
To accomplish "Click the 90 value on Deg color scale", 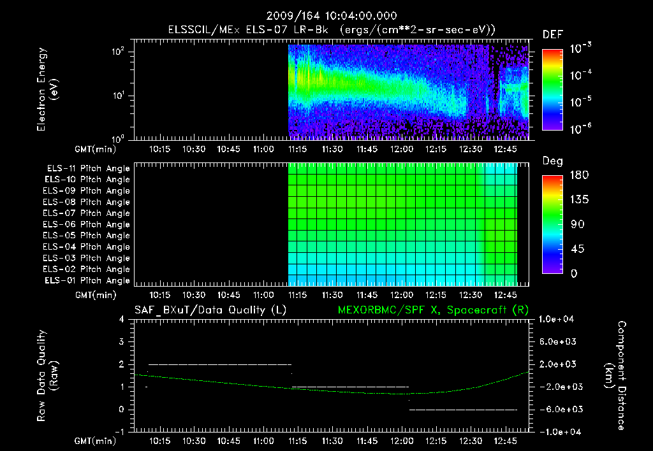I will pyautogui.click(x=578, y=225).
